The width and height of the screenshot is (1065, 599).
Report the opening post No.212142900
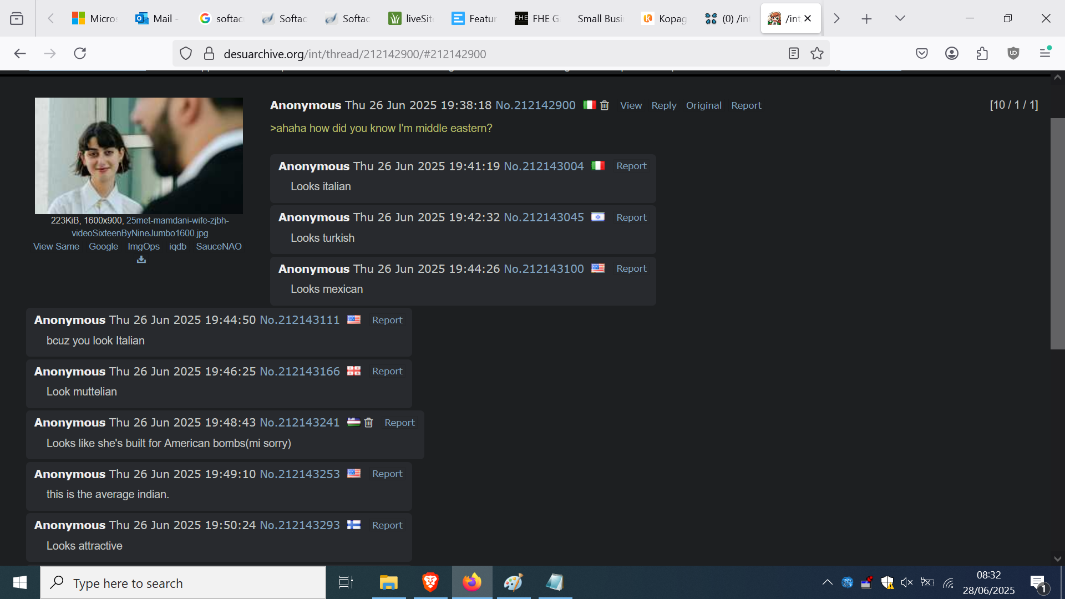coord(746,105)
